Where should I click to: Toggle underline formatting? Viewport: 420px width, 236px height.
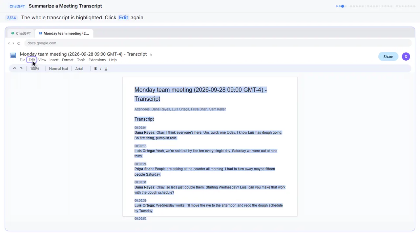tap(106, 69)
